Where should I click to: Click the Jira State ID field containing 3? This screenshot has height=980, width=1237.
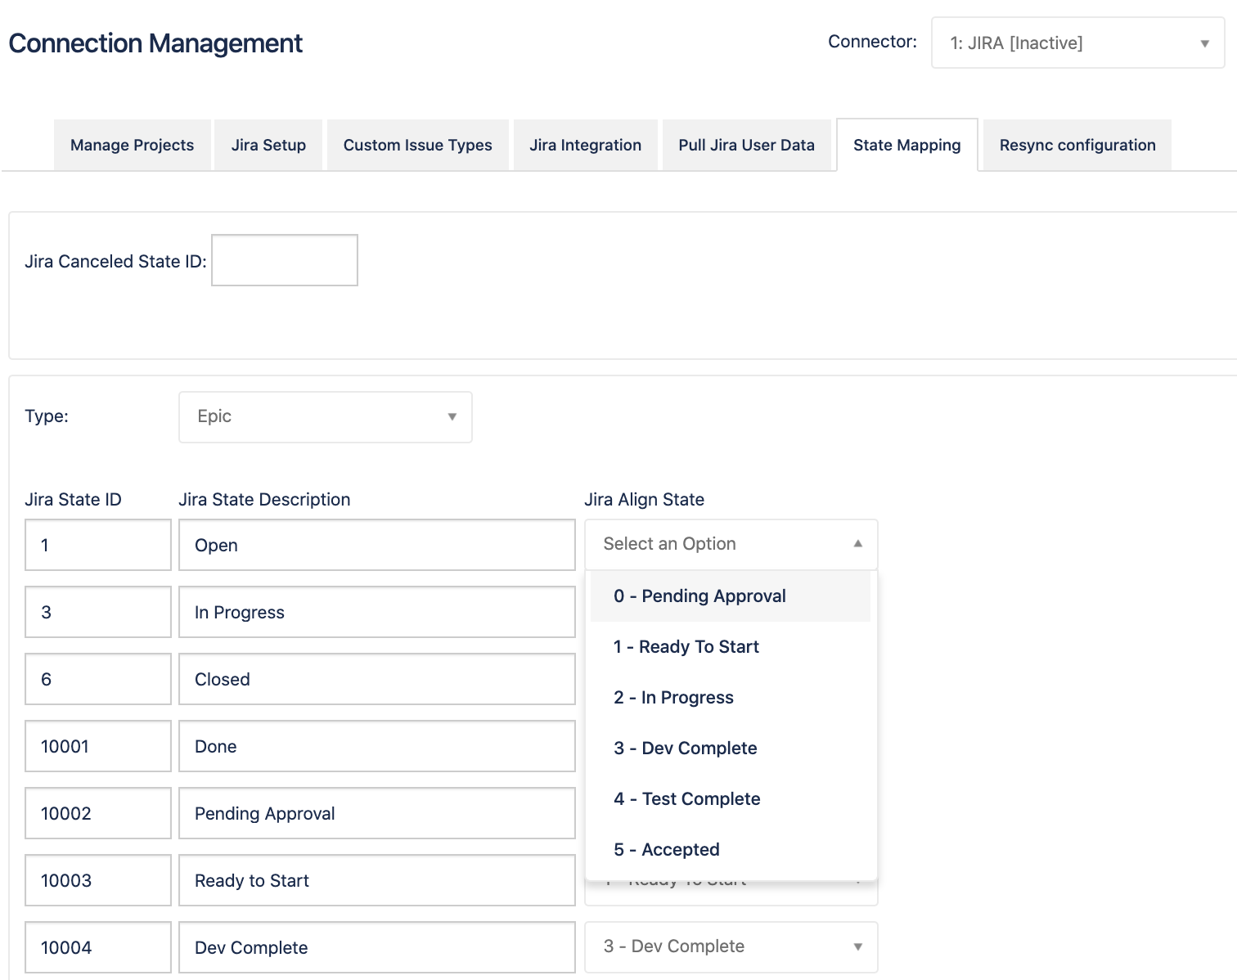click(x=98, y=612)
